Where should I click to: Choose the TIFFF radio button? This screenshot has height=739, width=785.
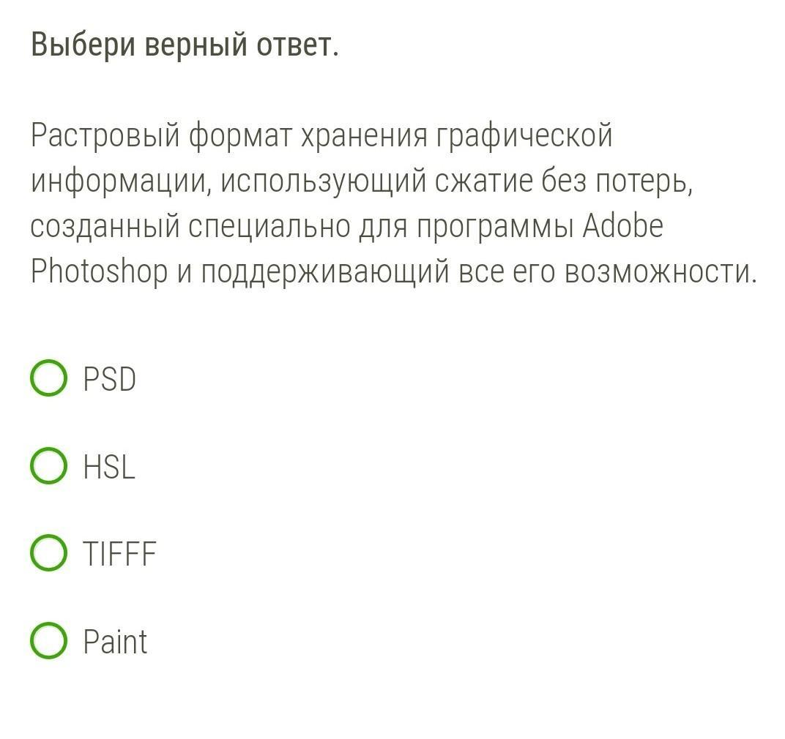tap(48, 553)
